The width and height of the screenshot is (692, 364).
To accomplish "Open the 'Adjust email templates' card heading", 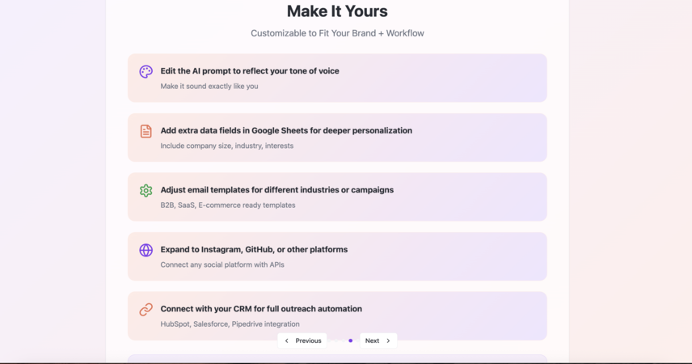I will pos(277,190).
